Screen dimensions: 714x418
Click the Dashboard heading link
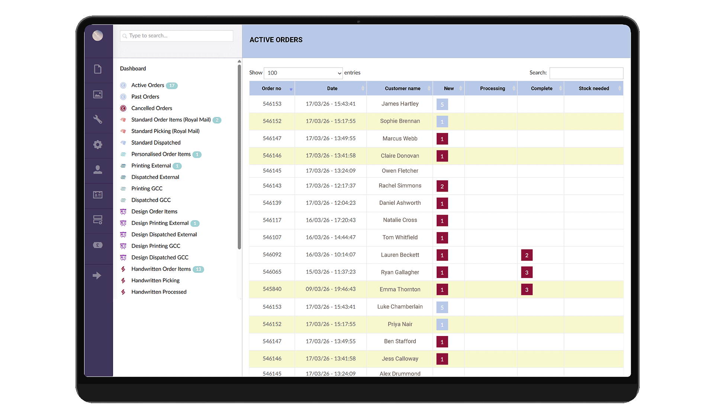tap(133, 69)
